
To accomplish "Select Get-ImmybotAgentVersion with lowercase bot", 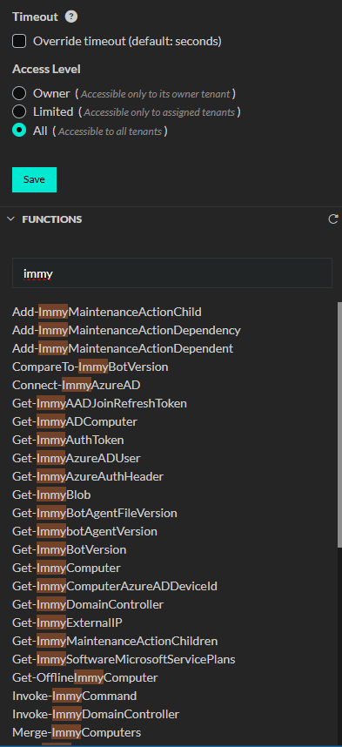I will [x=84, y=531].
